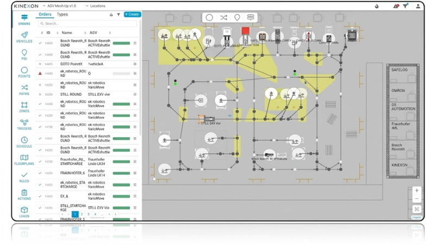Zoom in on the map

[x=417, y=191]
